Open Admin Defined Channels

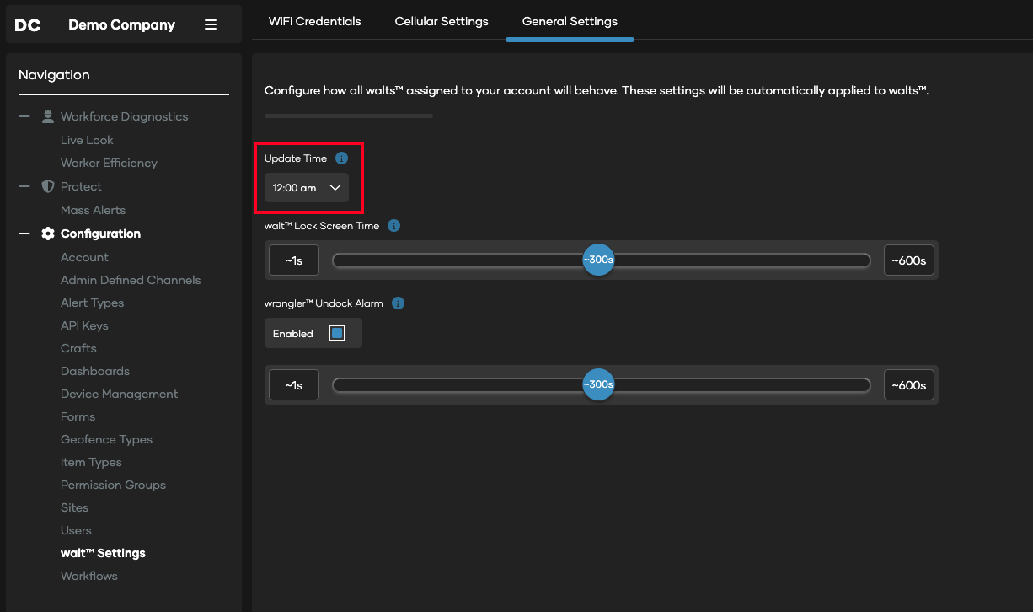click(x=131, y=280)
